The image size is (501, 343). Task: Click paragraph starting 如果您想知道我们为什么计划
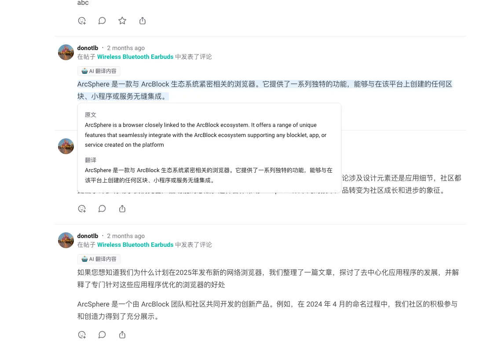coord(268,278)
